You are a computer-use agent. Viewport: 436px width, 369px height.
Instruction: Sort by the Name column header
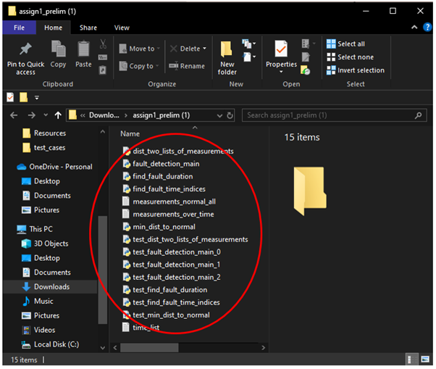130,134
